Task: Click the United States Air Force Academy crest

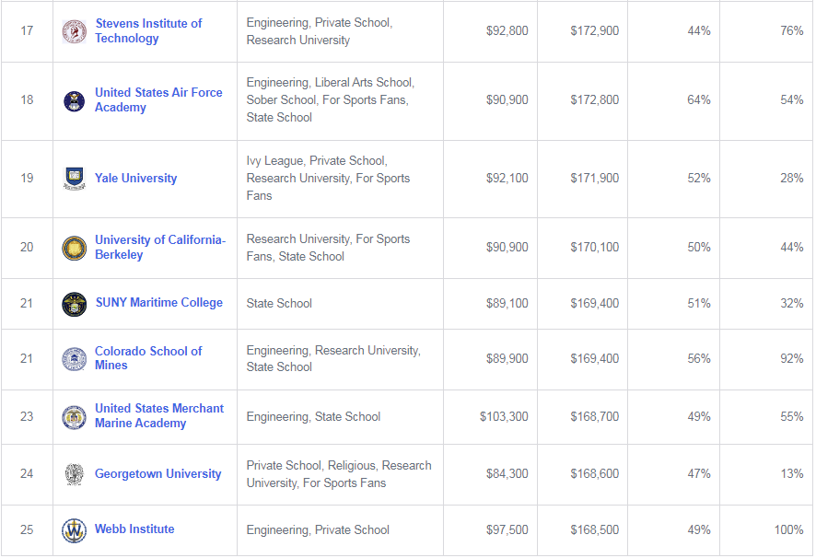Action: click(74, 101)
